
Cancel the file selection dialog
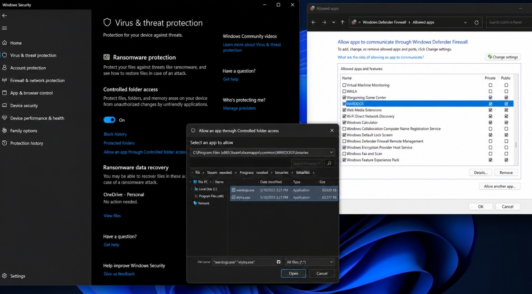click(x=322, y=274)
